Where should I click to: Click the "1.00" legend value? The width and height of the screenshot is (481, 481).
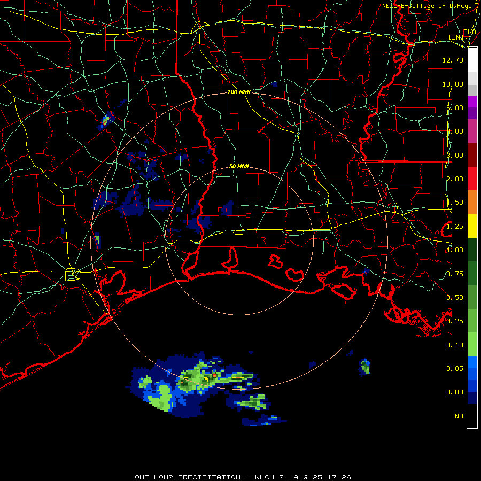(455, 250)
